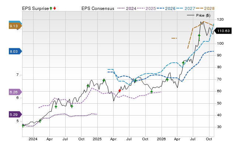
Task: Click the 120 price axis label
Action: (x=221, y=20)
